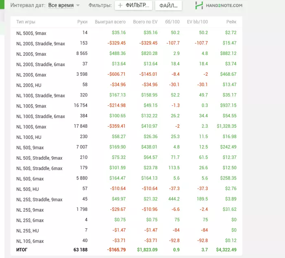Viewport: 285px width, 258px height.
Task: Open the Все время date range dropdown
Action: click(x=61, y=5)
